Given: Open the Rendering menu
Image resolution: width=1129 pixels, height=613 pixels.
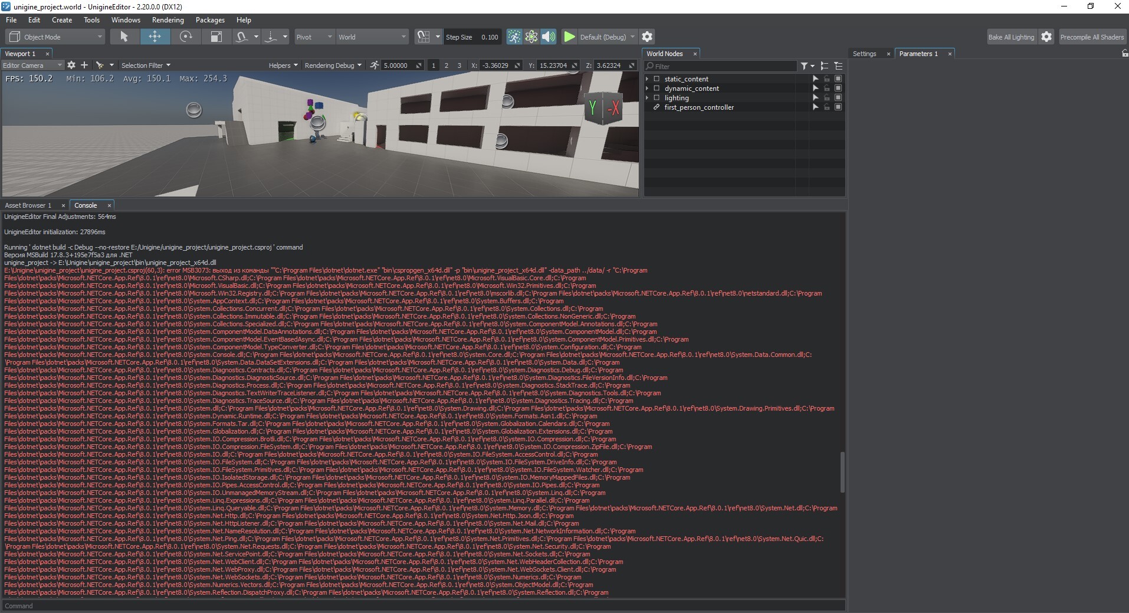Looking at the screenshot, I should (x=168, y=20).
